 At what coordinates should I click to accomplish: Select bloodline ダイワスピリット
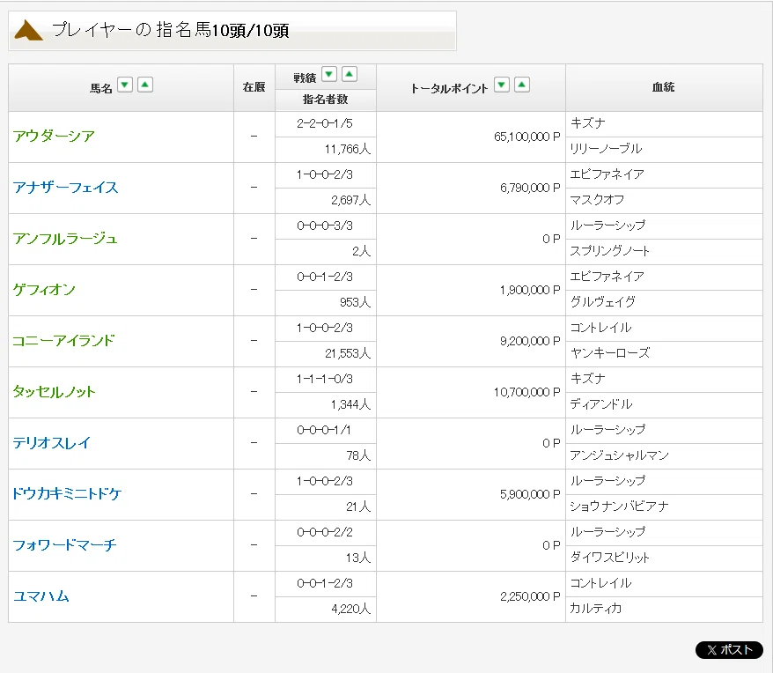pos(610,558)
